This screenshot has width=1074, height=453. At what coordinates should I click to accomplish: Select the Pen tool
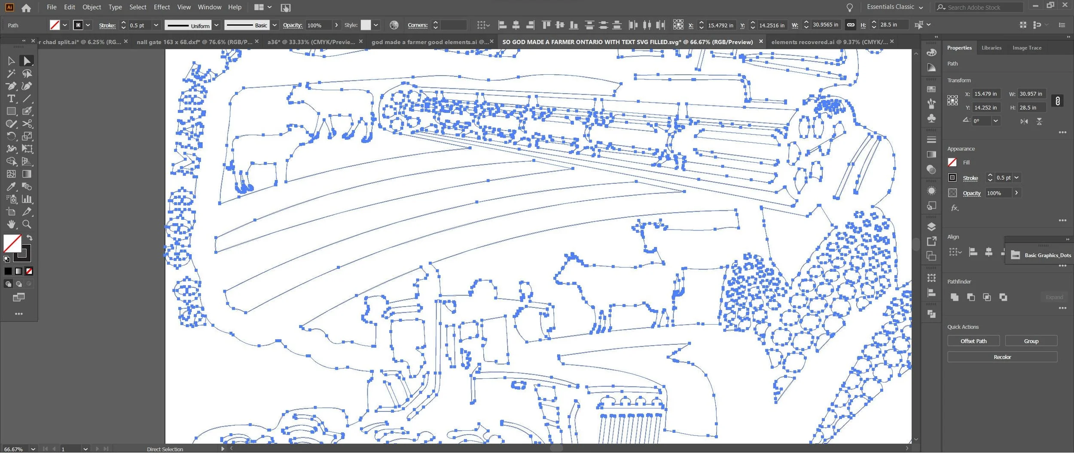11,86
